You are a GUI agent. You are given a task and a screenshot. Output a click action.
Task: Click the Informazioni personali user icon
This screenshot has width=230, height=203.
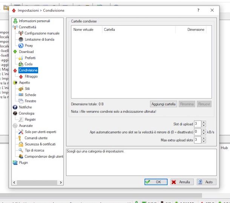[15, 21]
